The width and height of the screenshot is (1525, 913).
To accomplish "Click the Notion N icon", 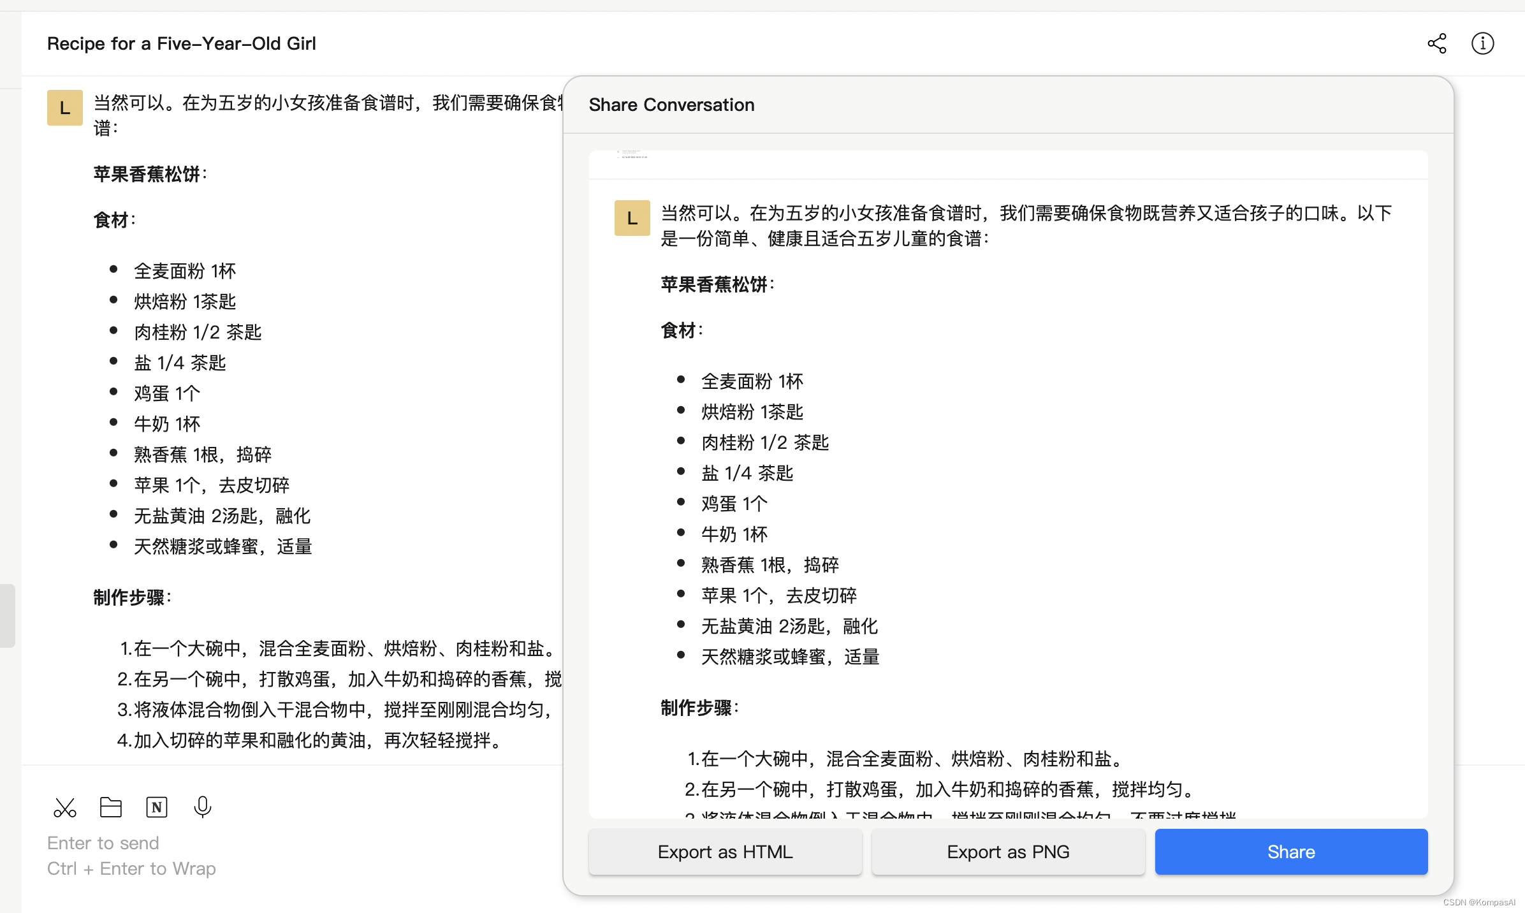I will [x=157, y=807].
